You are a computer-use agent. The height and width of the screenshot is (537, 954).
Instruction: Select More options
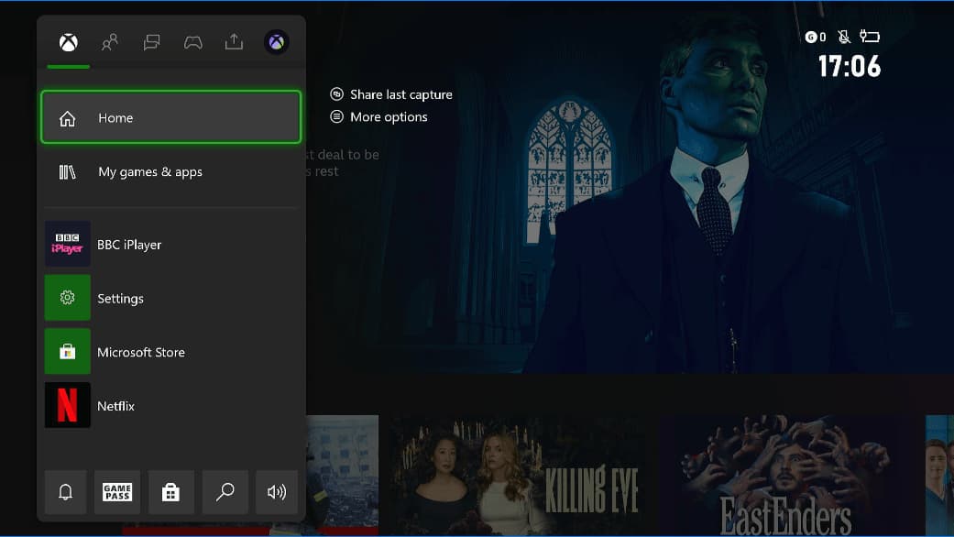tap(378, 116)
